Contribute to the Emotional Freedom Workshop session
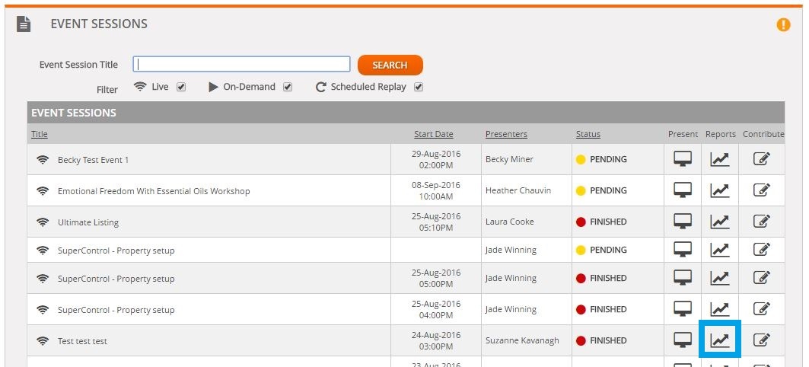 coord(762,190)
